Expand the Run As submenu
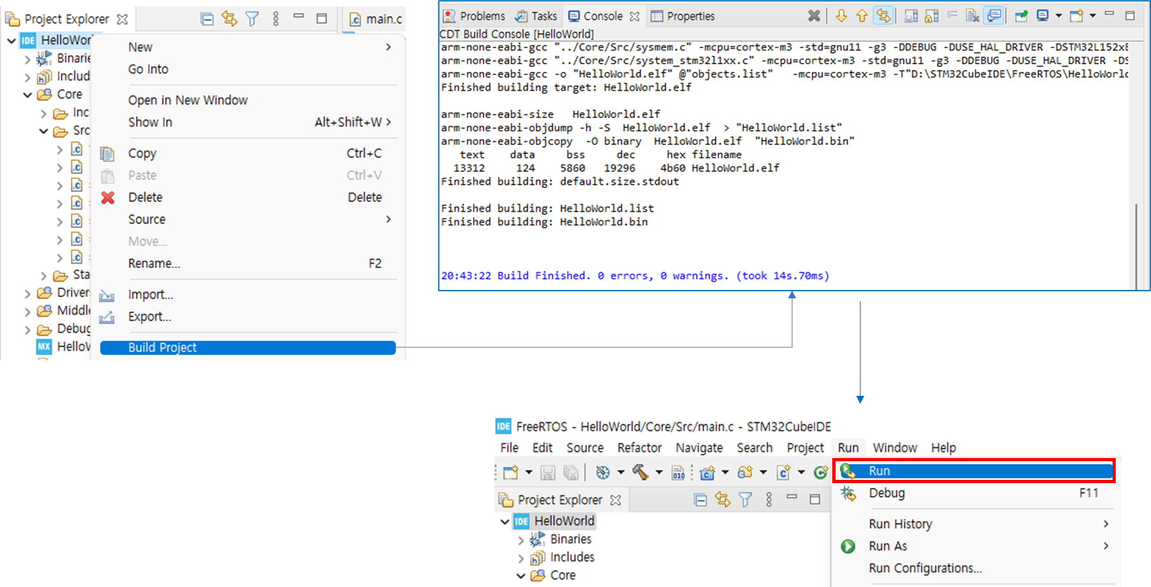1151x587 pixels. (x=975, y=546)
